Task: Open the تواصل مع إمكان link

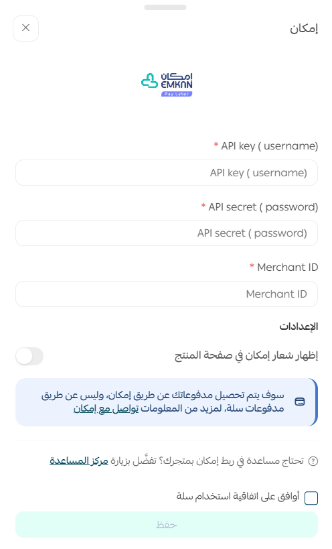Action: (106, 409)
